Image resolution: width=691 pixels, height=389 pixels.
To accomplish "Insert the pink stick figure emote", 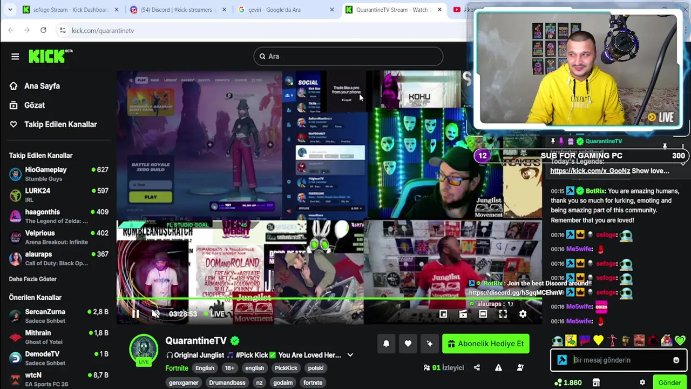I will pyautogui.click(x=612, y=340).
